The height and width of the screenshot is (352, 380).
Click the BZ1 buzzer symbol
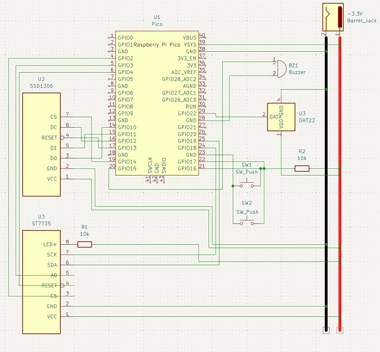tap(281, 68)
